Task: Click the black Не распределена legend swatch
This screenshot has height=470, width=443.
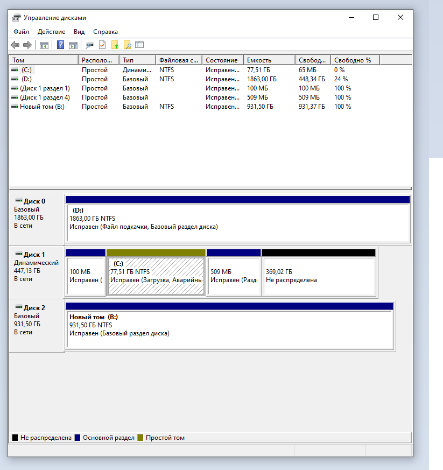Action: click(x=15, y=438)
